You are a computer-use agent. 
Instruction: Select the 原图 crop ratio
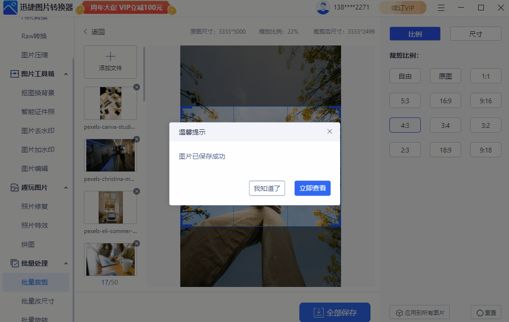[x=445, y=76]
